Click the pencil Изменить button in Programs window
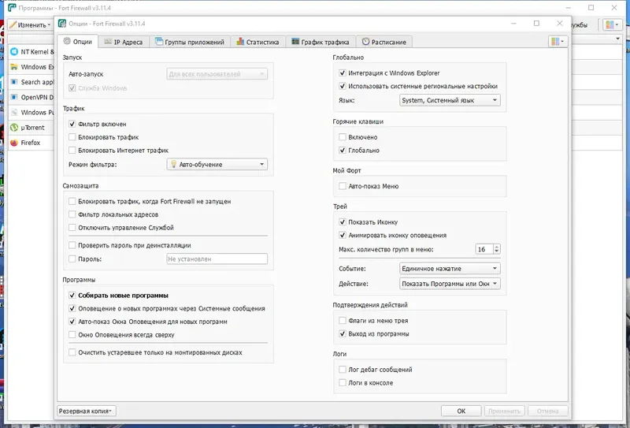Viewport: 630px width, 428px height. click(30, 25)
